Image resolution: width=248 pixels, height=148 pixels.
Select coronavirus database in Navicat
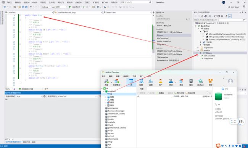click(113, 108)
